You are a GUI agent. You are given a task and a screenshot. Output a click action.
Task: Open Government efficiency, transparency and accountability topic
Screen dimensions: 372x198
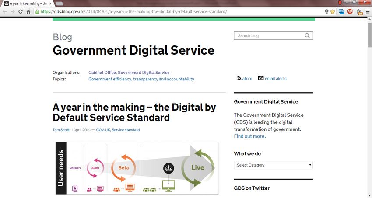(141, 79)
